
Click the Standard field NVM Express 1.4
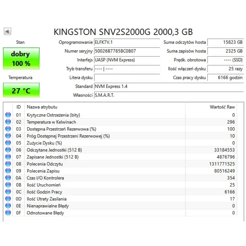tap(169, 86)
